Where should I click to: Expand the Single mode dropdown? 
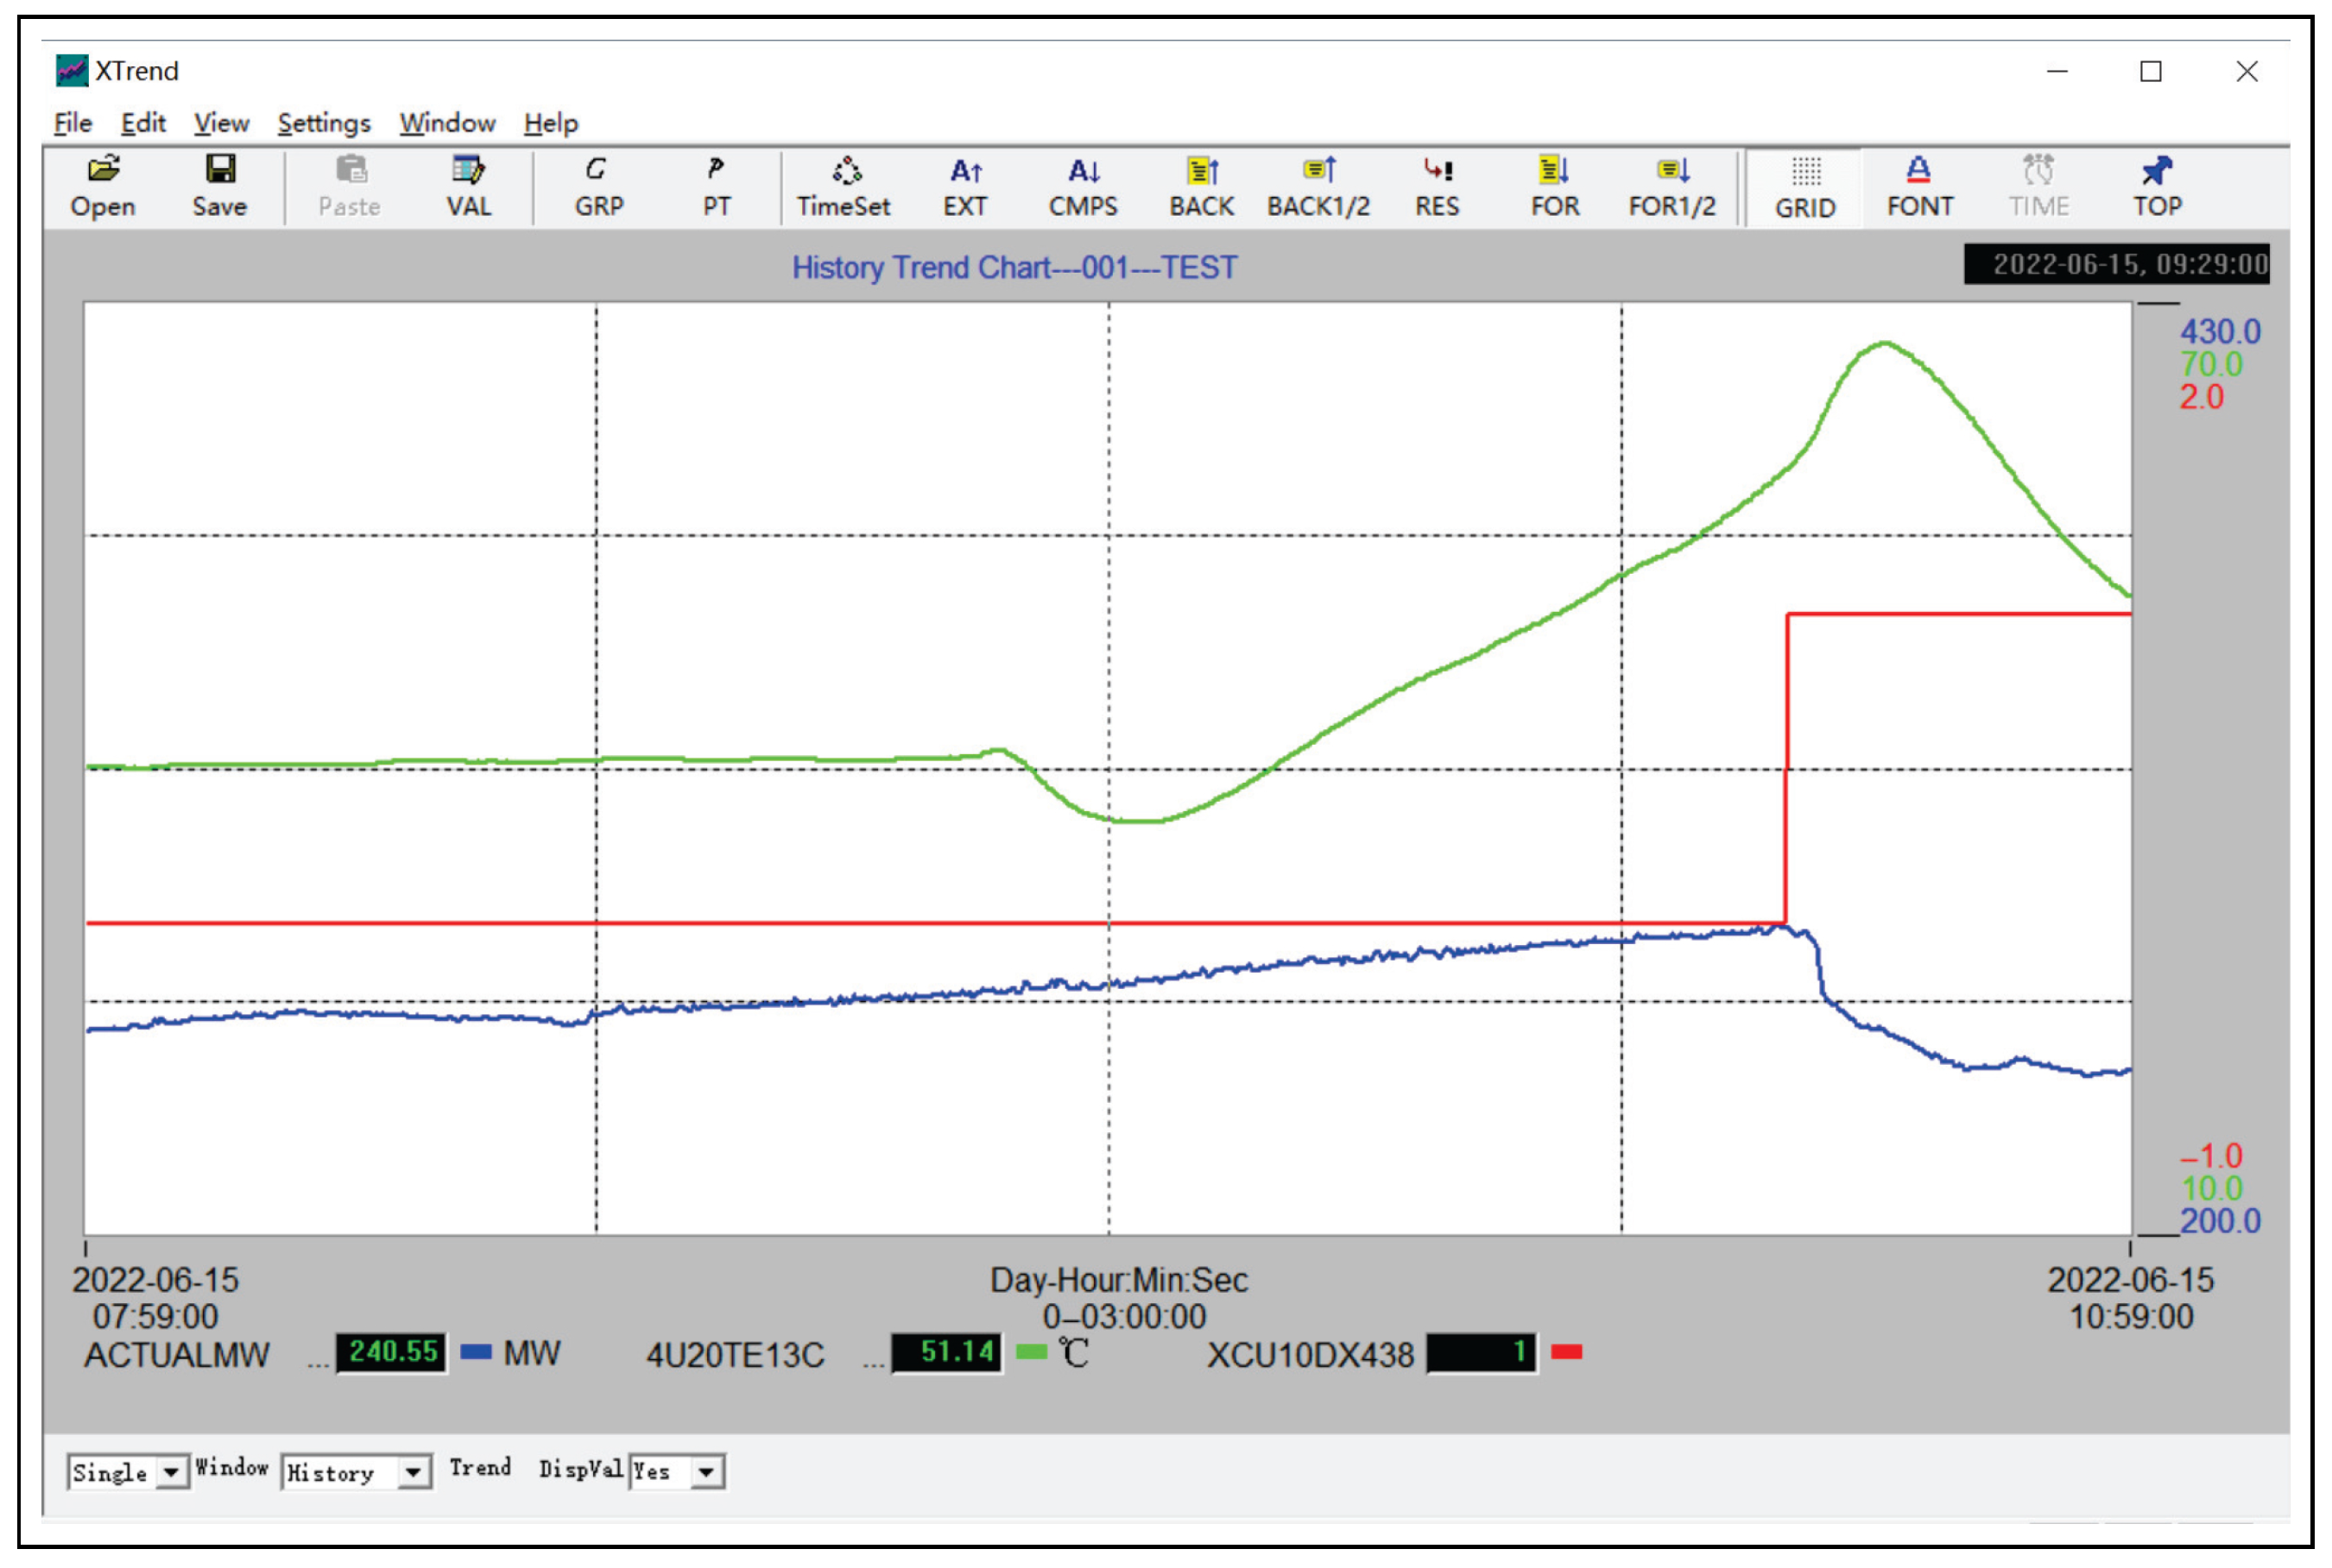click(x=171, y=1472)
